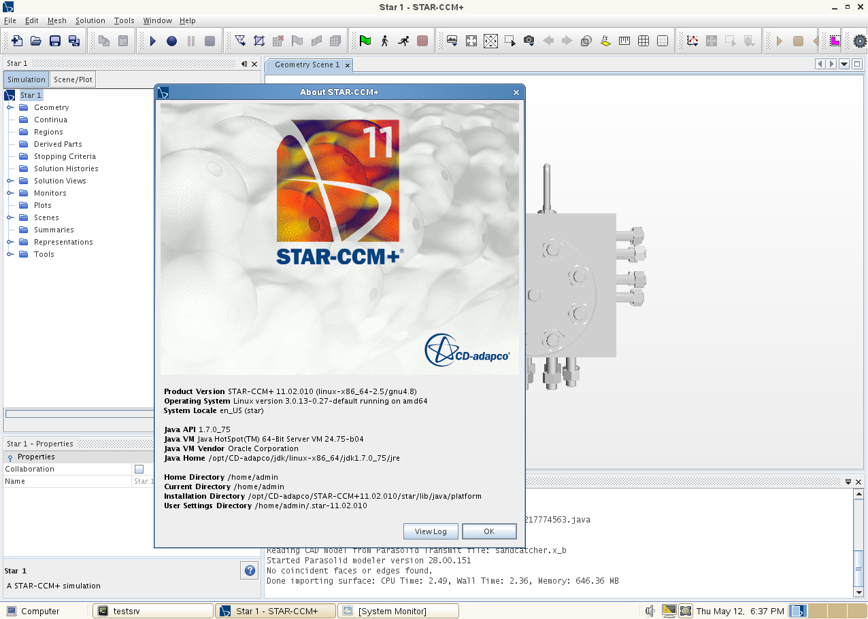This screenshot has width=868, height=619.
Task: Open a simulation file using the folder icon
Action: point(36,41)
